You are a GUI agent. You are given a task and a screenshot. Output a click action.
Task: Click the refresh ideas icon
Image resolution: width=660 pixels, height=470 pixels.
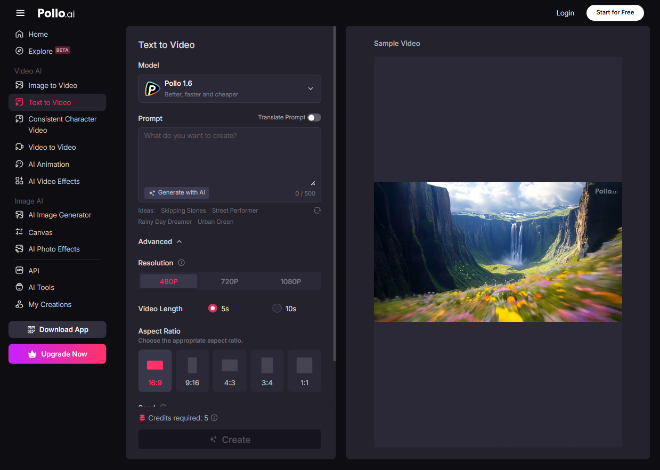point(317,210)
